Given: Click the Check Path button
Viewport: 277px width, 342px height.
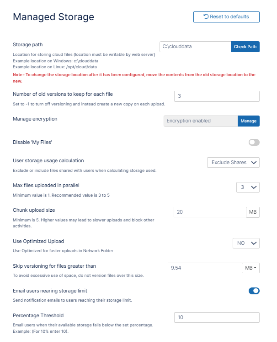Looking at the screenshot, I should [245, 47].
